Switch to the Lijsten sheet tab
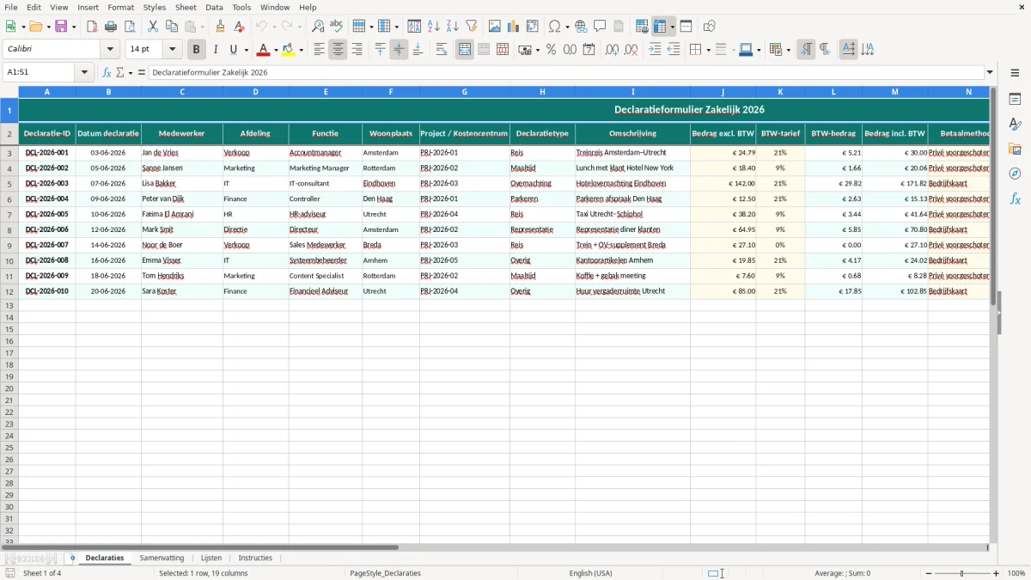The height and width of the screenshot is (580, 1031). pyautogui.click(x=211, y=559)
